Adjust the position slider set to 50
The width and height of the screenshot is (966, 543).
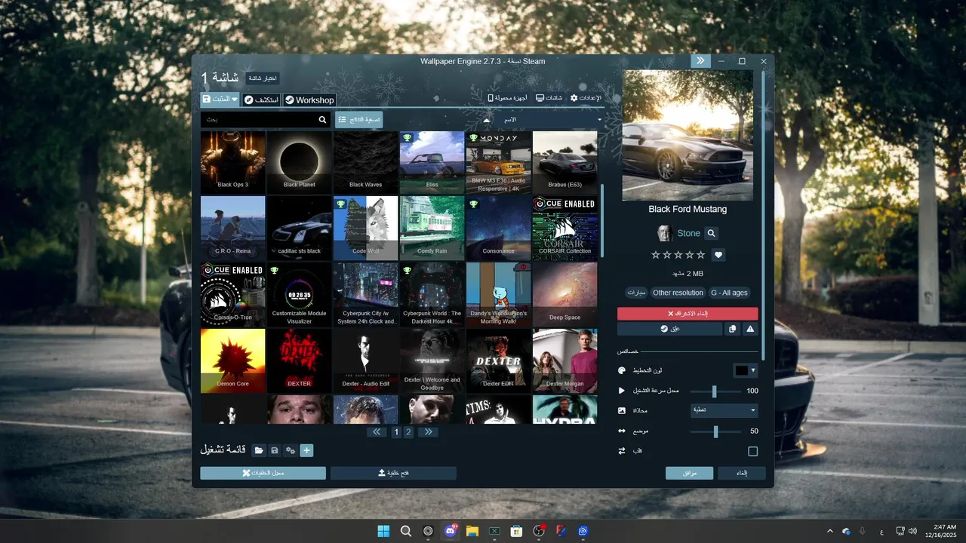pyautogui.click(x=715, y=431)
